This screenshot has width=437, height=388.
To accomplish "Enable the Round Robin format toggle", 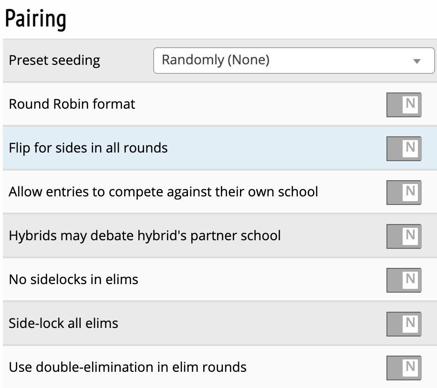I will (x=404, y=104).
